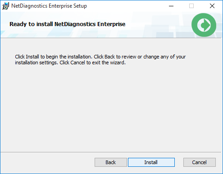223x174 pixels.
Task: Click "installation settings" in the instruction text
Action: [36, 62]
